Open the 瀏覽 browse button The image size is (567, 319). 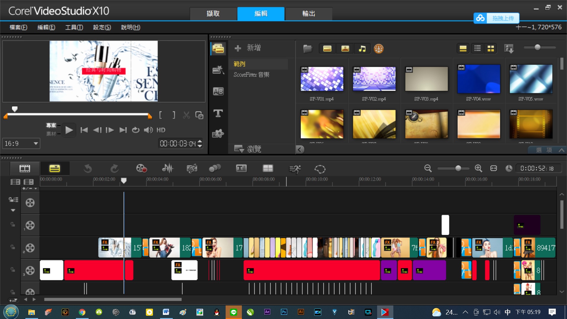[247, 149]
